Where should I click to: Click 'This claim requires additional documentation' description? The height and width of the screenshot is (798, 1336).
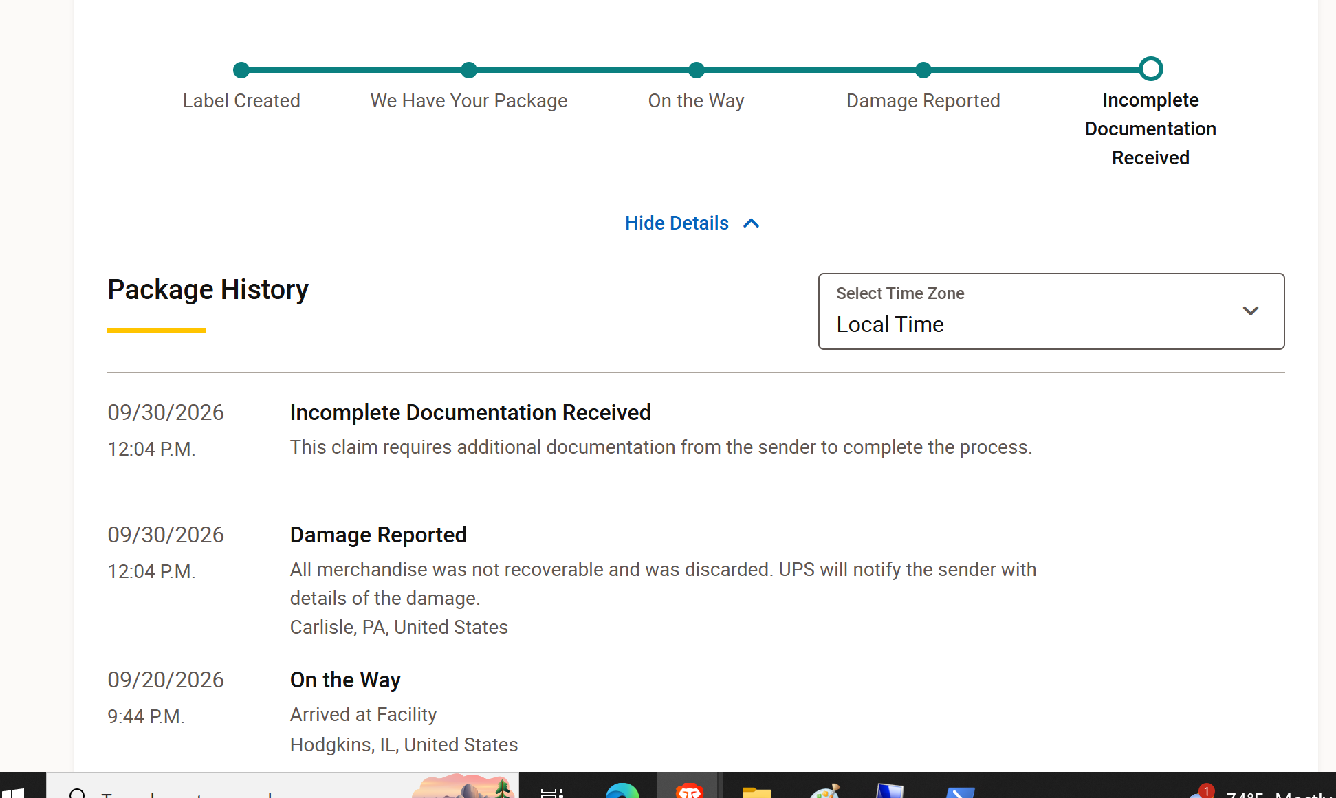[661, 447]
